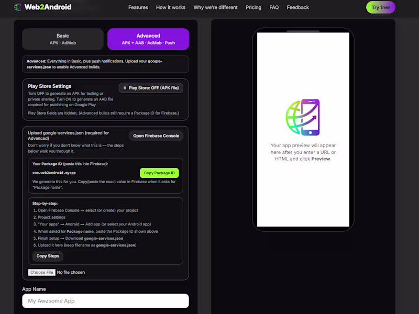Image resolution: width=419 pixels, height=314 pixels.
Task: Focus the App Name input field
Action: (x=106, y=301)
